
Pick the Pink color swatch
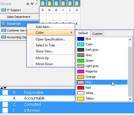point(81,82)
